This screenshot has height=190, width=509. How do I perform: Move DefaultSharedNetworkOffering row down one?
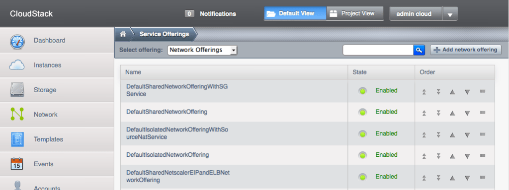point(467,113)
